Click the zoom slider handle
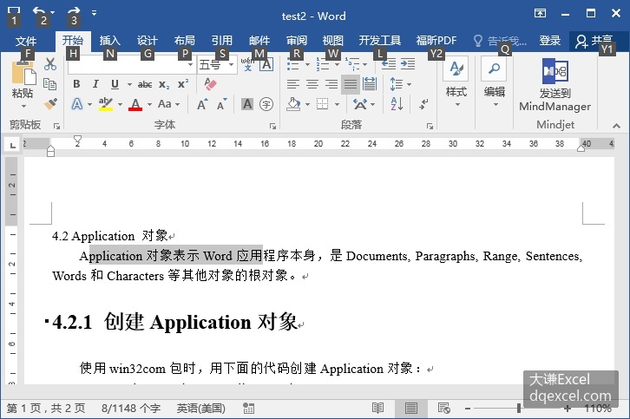Viewport: 630px width, 419px height. (519, 408)
